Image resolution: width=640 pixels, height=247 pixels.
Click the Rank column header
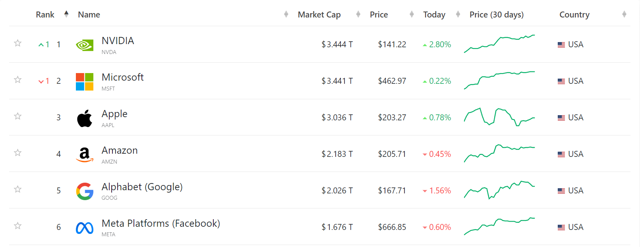45,15
